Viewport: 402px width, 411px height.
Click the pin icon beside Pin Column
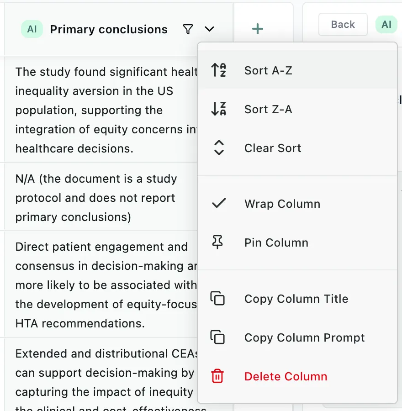pyautogui.click(x=217, y=242)
